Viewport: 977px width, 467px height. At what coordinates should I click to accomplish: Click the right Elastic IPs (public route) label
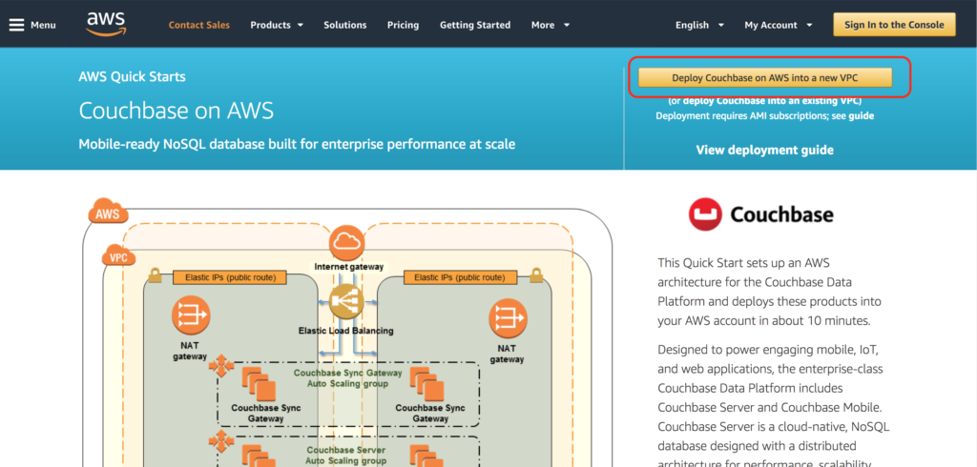pos(459,277)
